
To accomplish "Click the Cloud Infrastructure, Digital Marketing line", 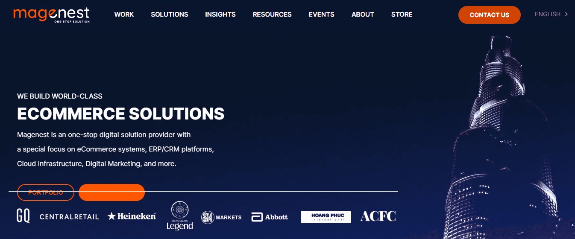I will click(97, 164).
